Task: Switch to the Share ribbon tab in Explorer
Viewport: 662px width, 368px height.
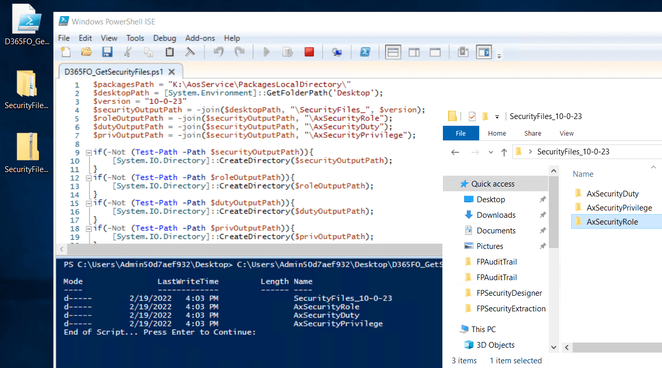Action: pyautogui.click(x=533, y=133)
